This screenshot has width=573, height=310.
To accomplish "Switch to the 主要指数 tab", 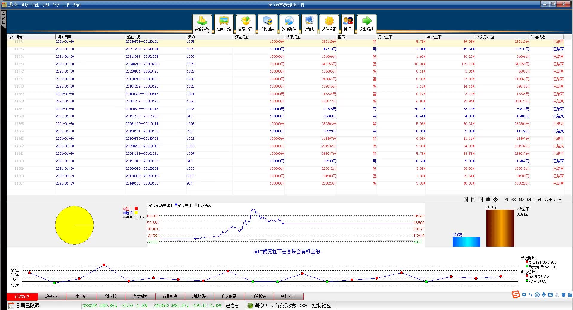I will [x=140, y=297].
